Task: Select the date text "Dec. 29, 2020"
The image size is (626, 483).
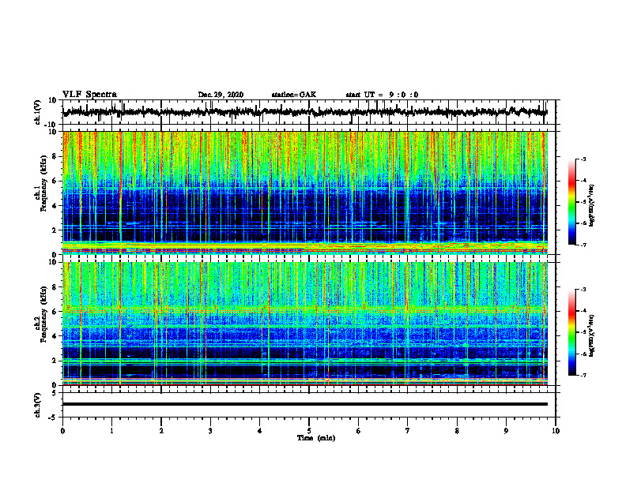Action: (221, 95)
